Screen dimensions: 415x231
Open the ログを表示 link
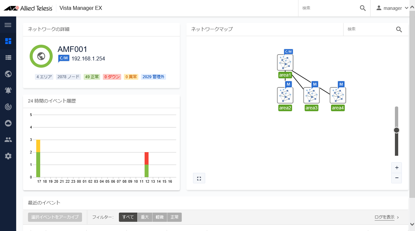(384, 217)
